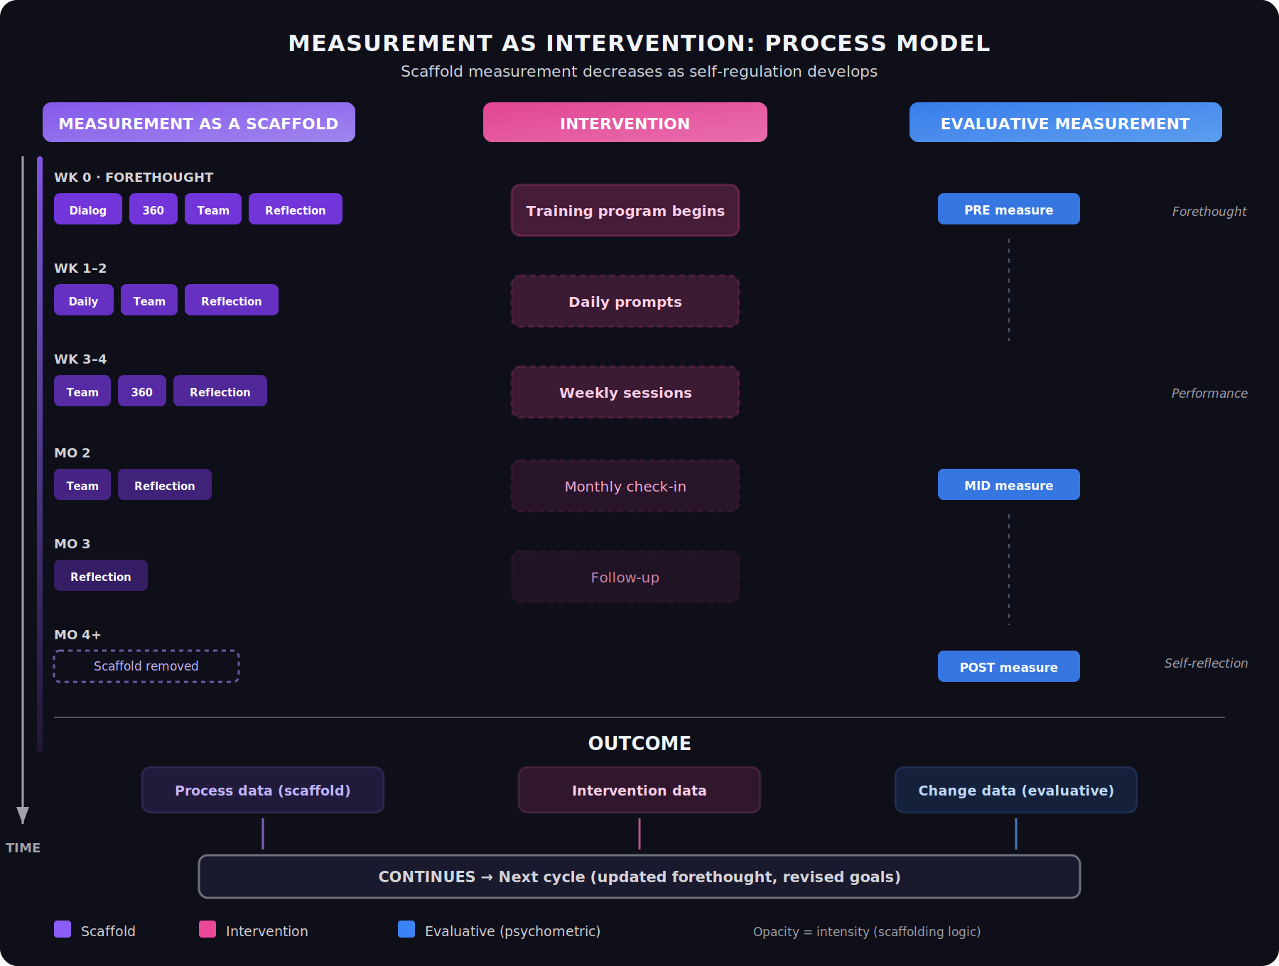Click the Evaluative Measurement header
This screenshot has height=966, width=1279.
(x=1066, y=122)
